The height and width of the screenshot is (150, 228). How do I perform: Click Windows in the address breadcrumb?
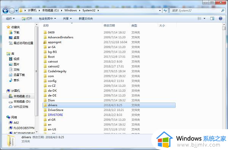(x=71, y=11)
